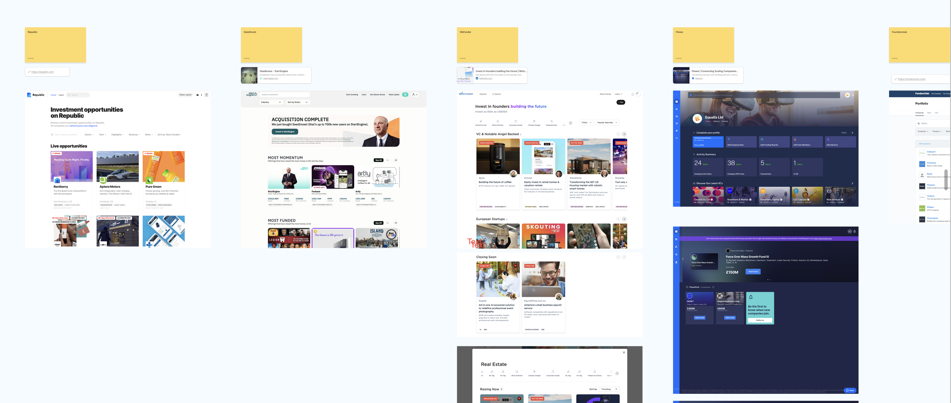Click next arrow for VC & Notable Angel Backed row

[624, 134]
